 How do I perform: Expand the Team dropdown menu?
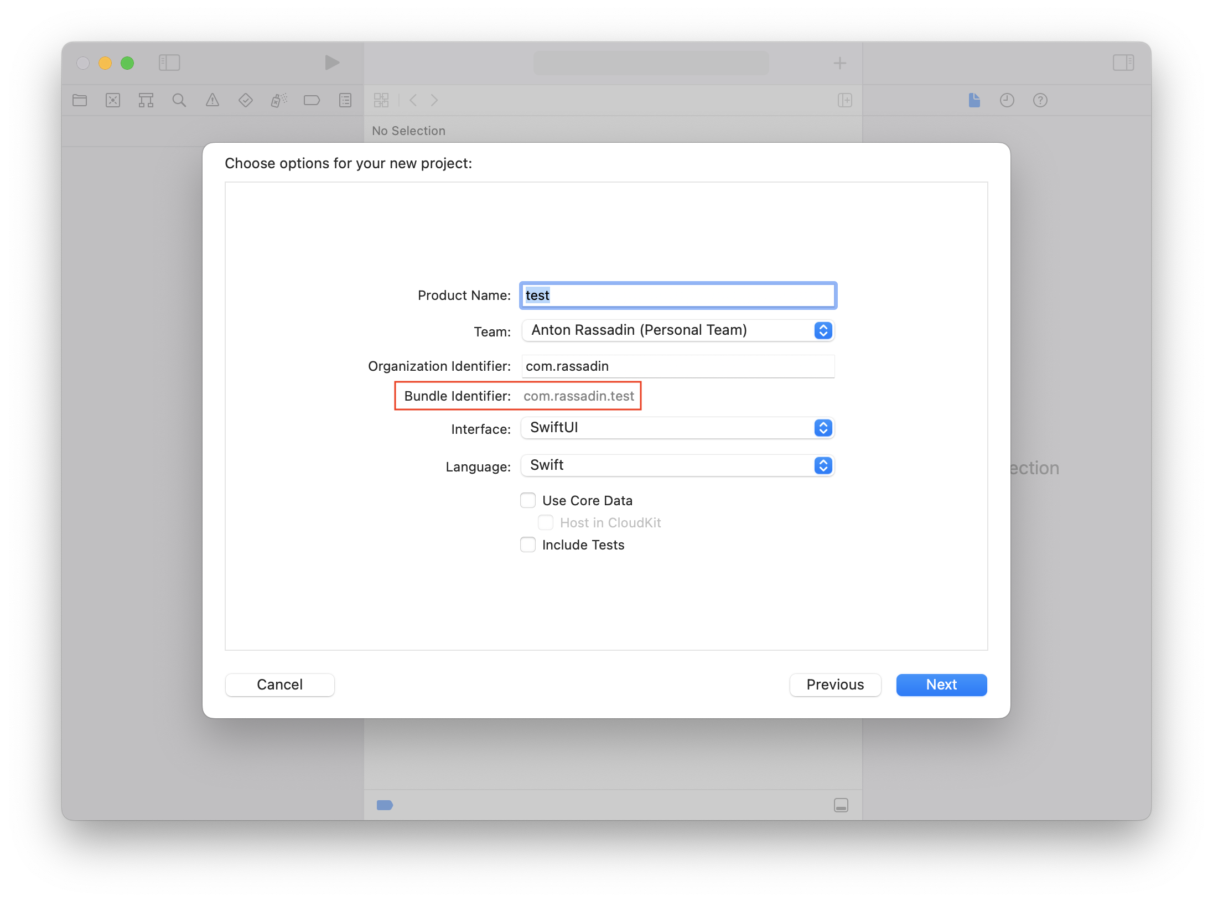[822, 330]
